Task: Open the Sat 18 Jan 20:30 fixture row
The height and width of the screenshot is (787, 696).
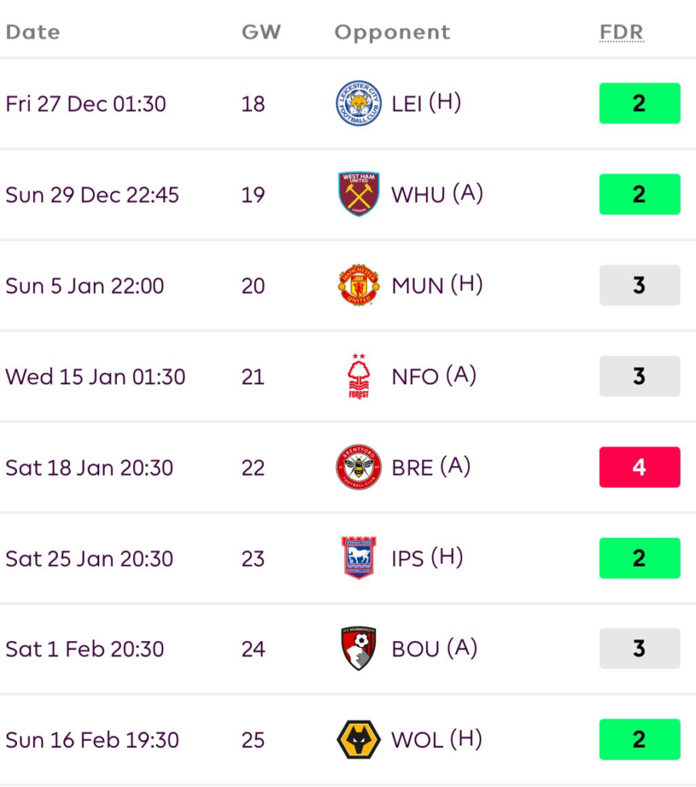Action: (x=89, y=467)
